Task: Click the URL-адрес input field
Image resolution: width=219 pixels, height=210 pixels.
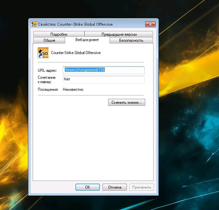Action: 103,70
